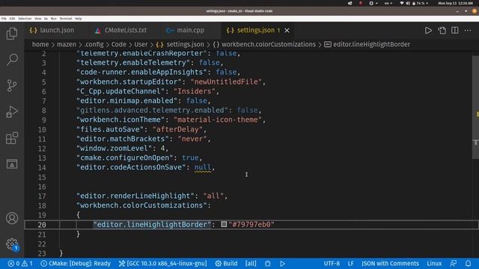Click the "material-icon-theme" string value
This screenshot has width=479, height=269.
coord(218,120)
